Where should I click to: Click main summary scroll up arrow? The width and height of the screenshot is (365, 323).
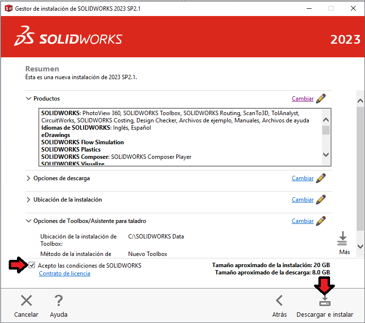point(360,101)
